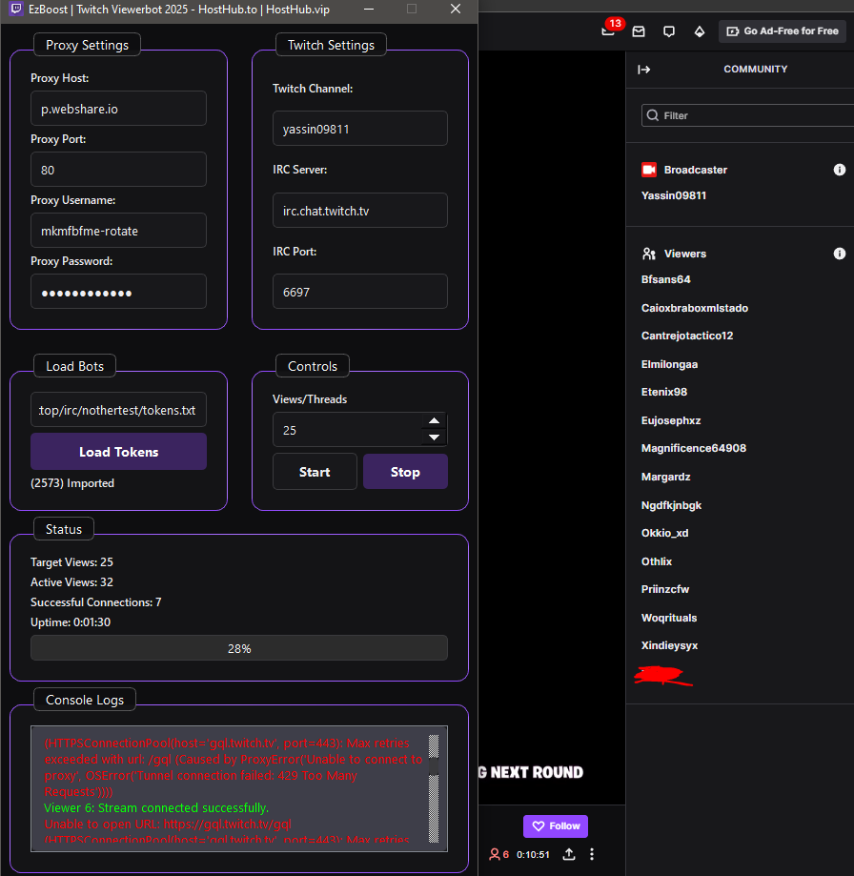The image size is (854, 876).
Task: Click viewer Cantrejotactico12
Action: 687,336
